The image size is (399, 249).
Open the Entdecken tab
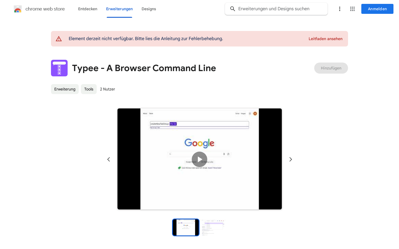(88, 9)
